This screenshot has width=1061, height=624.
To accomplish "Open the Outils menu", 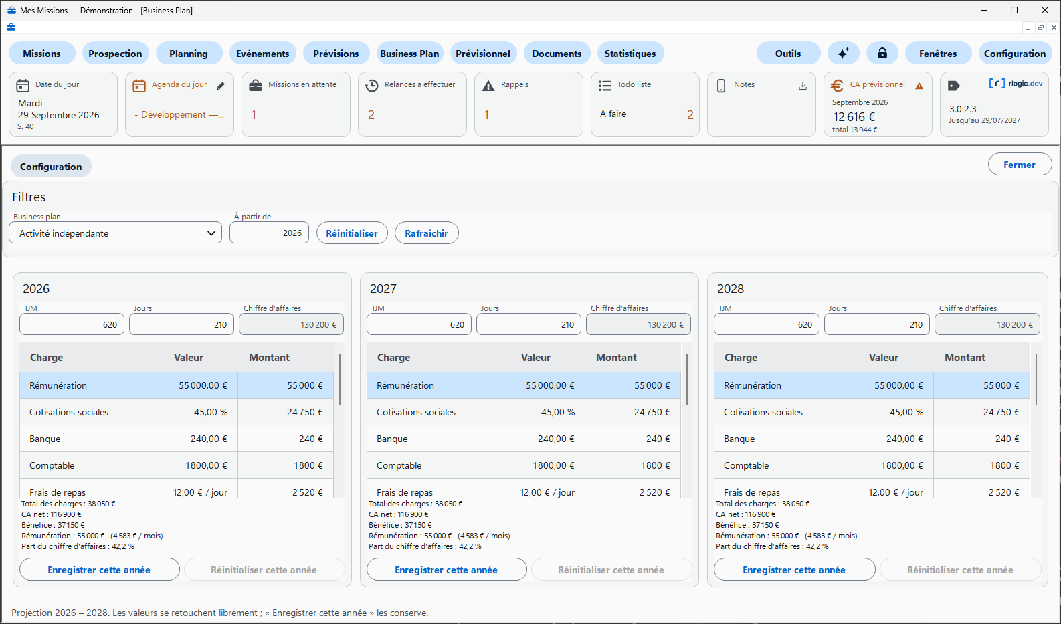I will coord(788,54).
